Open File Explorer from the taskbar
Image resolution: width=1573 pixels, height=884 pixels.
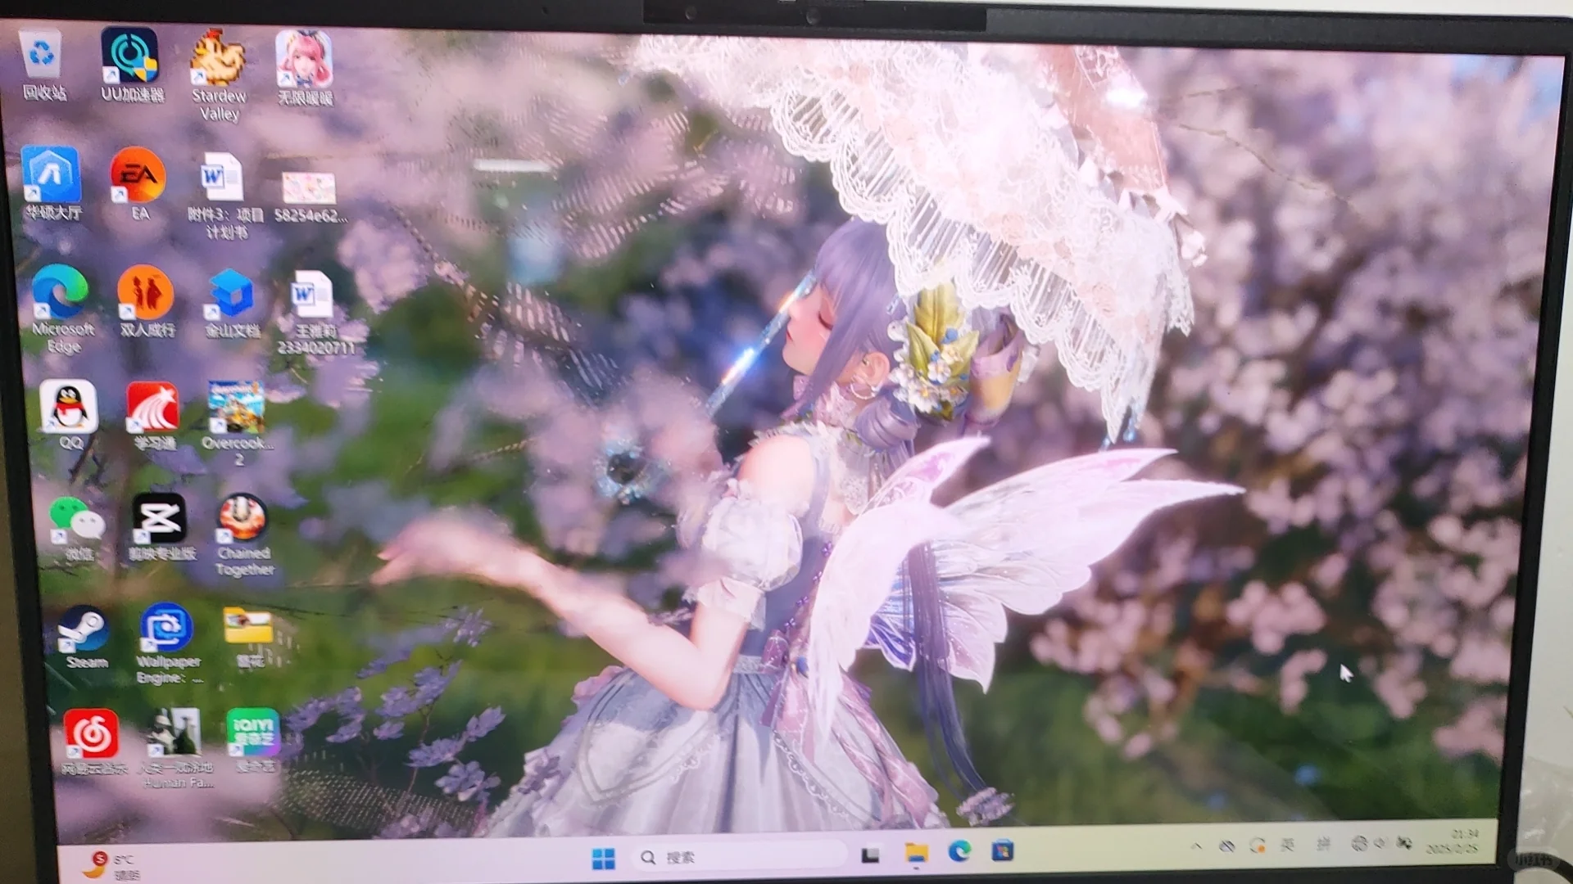point(916,853)
